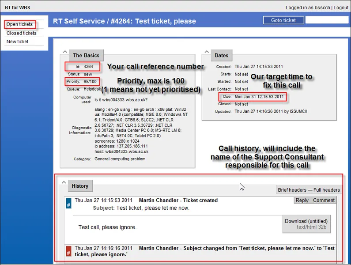
Task: Collapse The Basics panel with its arrow
Action: [x=65, y=52]
